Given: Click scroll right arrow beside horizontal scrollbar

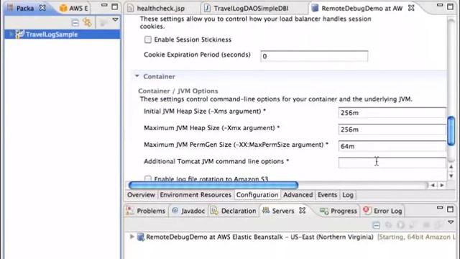Looking at the screenshot, I should pyautogui.click(x=442, y=185).
